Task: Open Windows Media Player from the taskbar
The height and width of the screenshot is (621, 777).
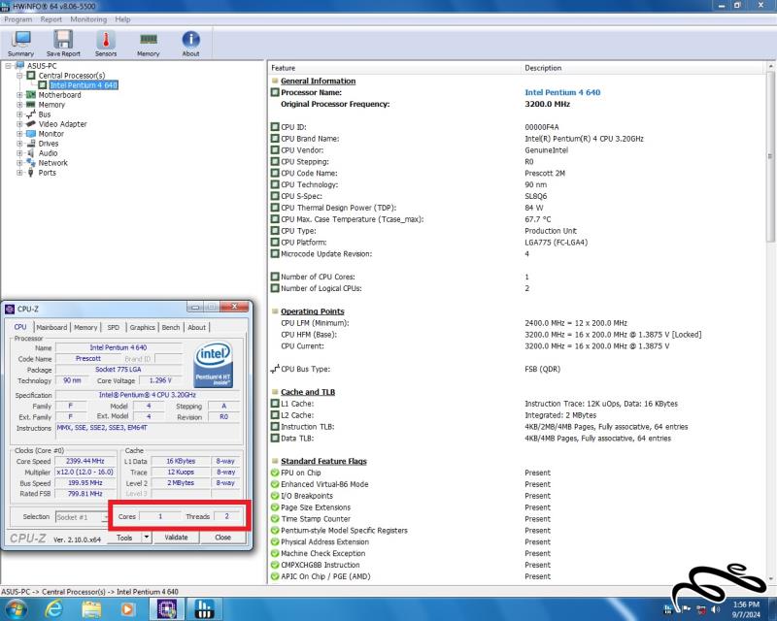Action: pyautogui.click(x=127, y=608)
